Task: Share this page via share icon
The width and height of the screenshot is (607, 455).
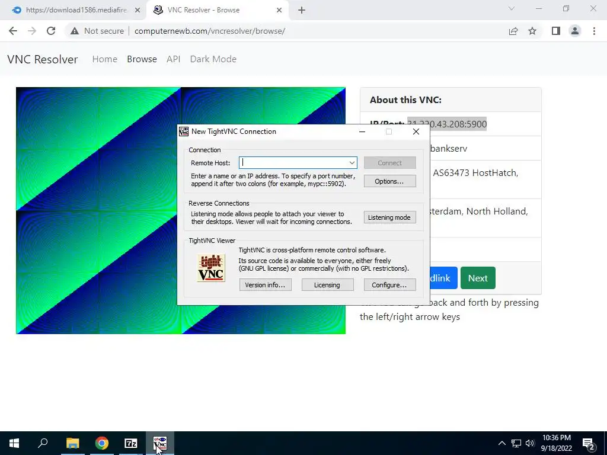Action: pyautogui.click(x=513, y=31)
